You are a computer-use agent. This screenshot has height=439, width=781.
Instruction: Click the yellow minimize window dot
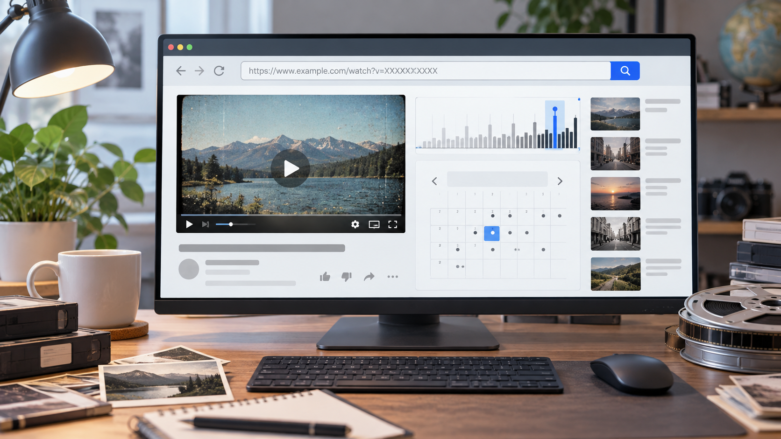180,47
